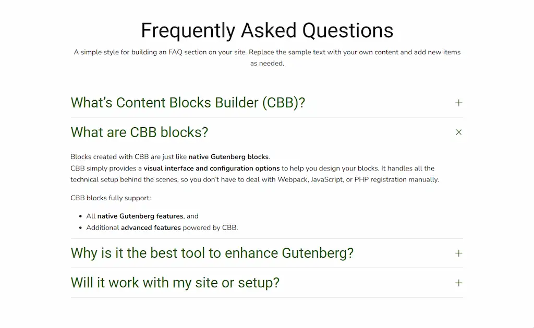
Task: Click the "Frequently Asked Questions" page title
Action: coord(267,30)
